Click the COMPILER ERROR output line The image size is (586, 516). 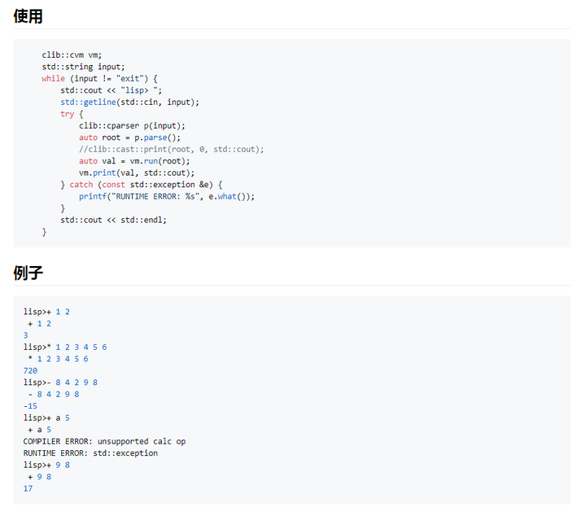click(104, 441)
